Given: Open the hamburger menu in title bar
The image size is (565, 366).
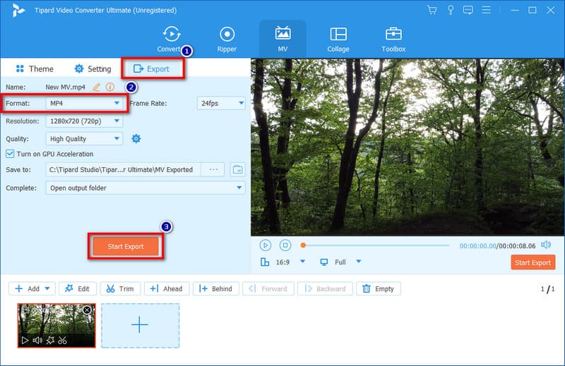Looking at the screenshot, I should click(487, 10).
